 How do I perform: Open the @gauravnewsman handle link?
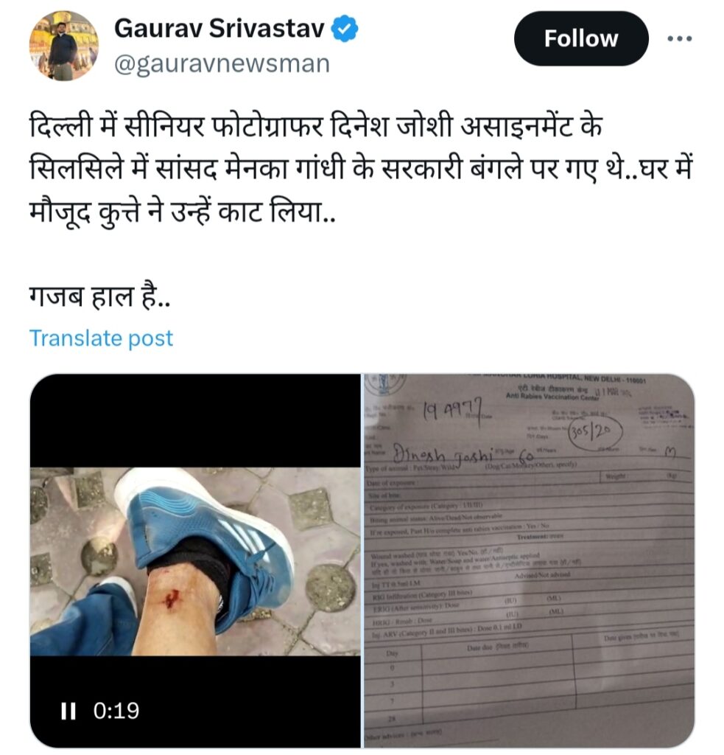point(222,63)
